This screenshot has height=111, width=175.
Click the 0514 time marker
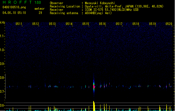pyautogui.click(x=69, y=24)
